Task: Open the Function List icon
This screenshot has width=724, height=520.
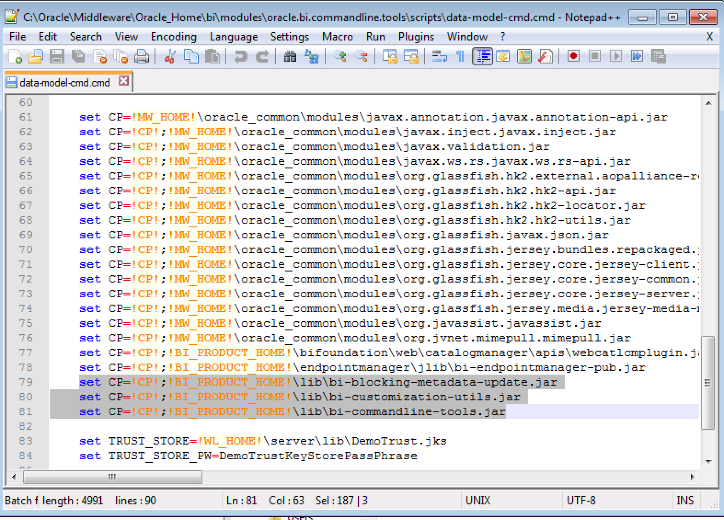Action: click(x=546, y=57)
